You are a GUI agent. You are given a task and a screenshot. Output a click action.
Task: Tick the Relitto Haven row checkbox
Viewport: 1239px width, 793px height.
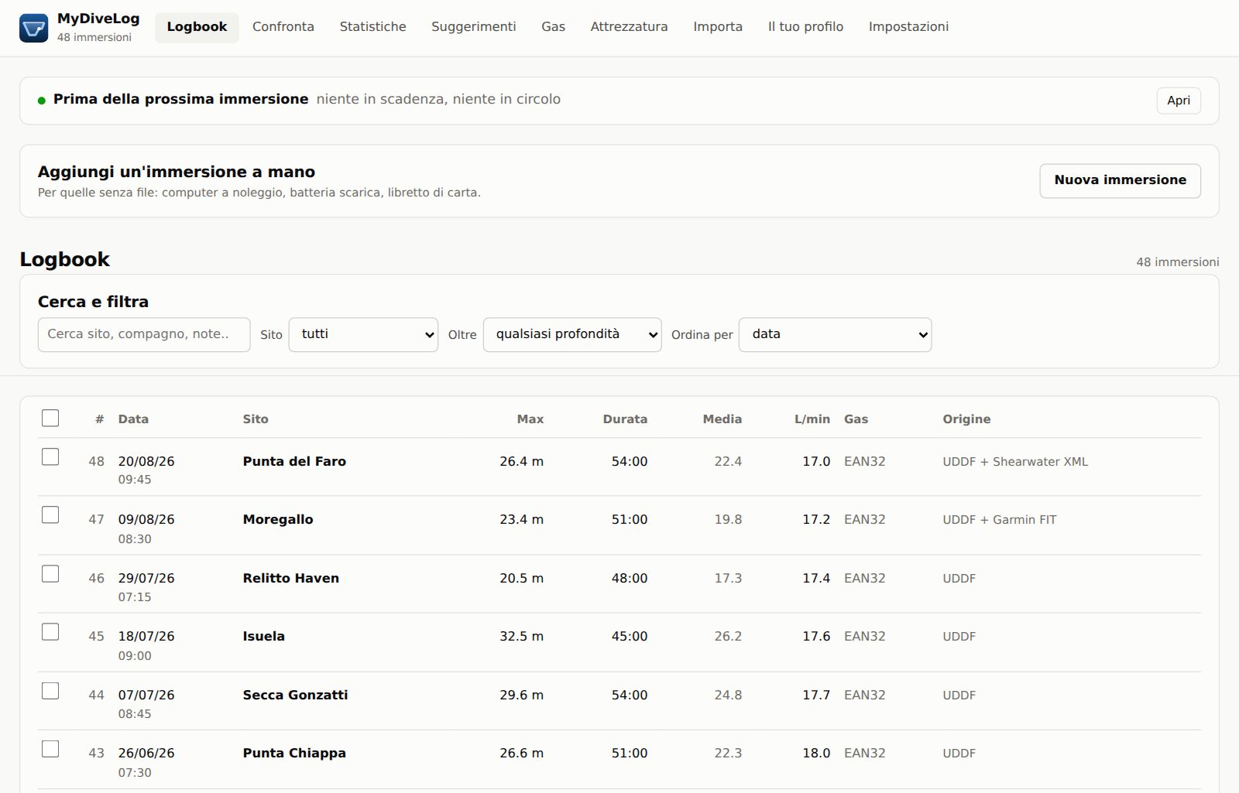tap(50, 573)
